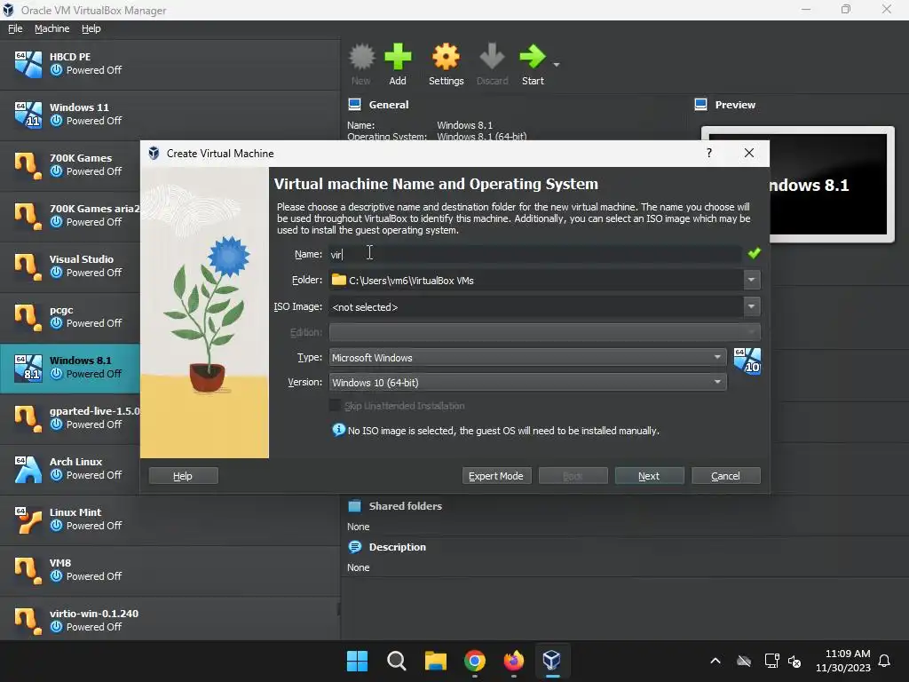Select 'Windows 11' machine name text
909x682 pixels.
(x=79, y=107)
